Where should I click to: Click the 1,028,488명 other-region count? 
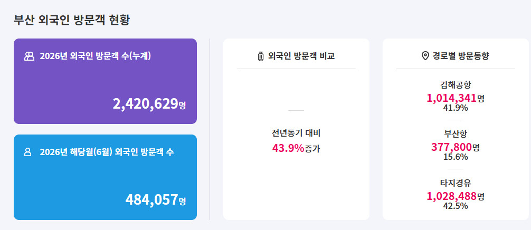456,197
